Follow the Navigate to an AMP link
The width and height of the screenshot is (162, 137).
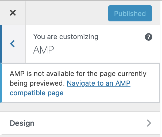[x=98, y=83]
